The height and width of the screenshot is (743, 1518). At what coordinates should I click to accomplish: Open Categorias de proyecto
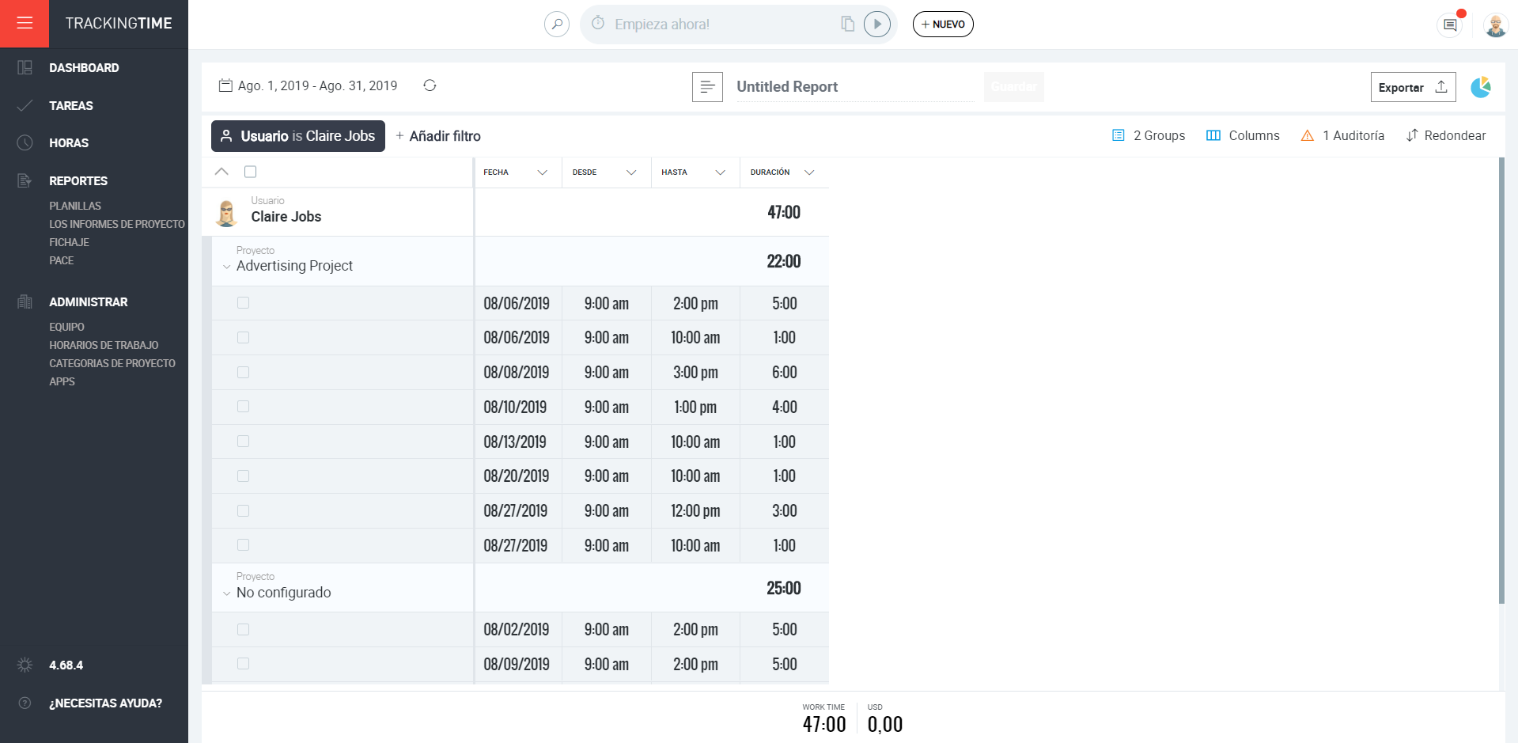[112, 363]
